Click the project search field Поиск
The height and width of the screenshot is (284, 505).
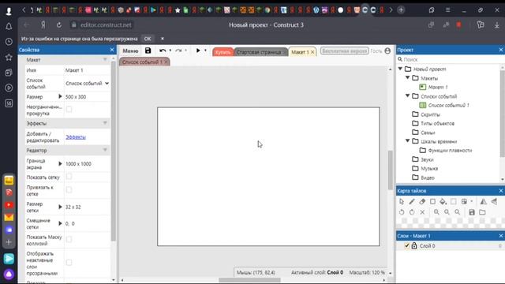451,60
